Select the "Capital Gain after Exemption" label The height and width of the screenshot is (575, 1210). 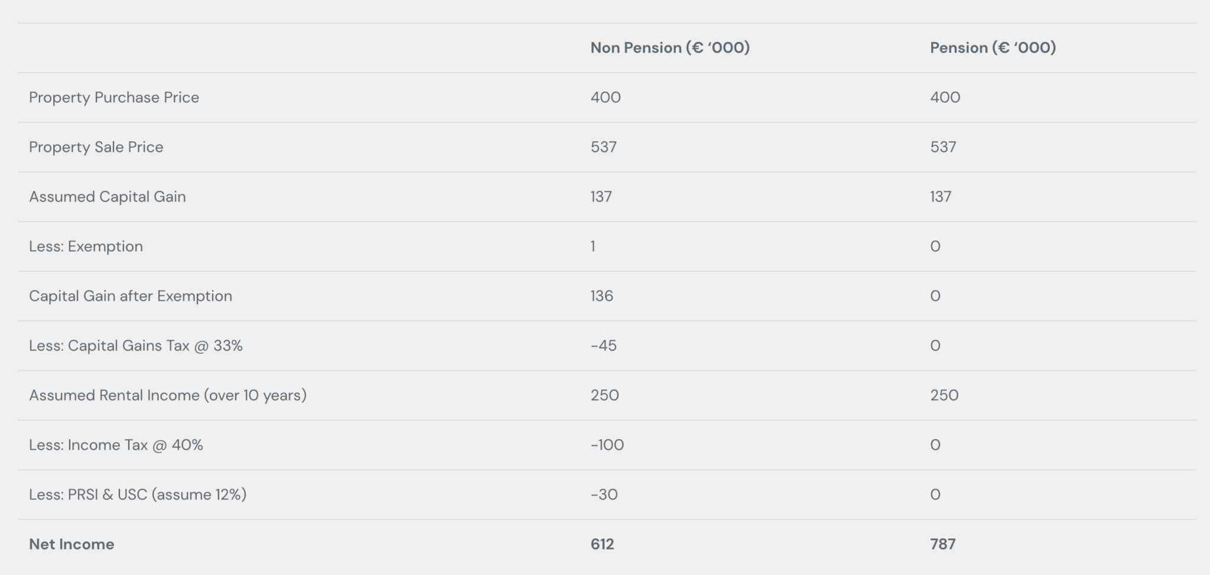(x=131, y=296)
